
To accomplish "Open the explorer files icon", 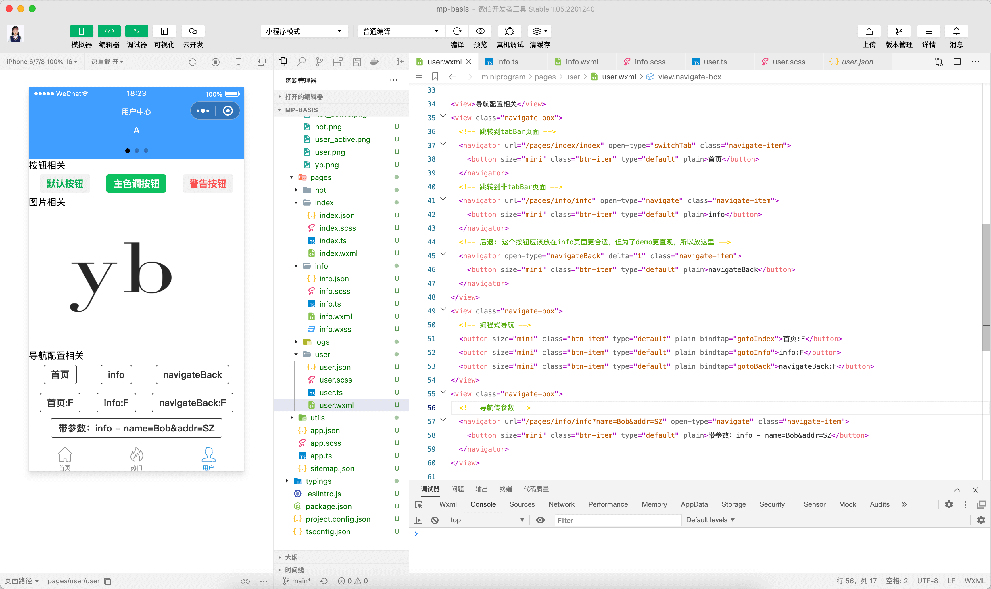I will [x=283, y=62].
